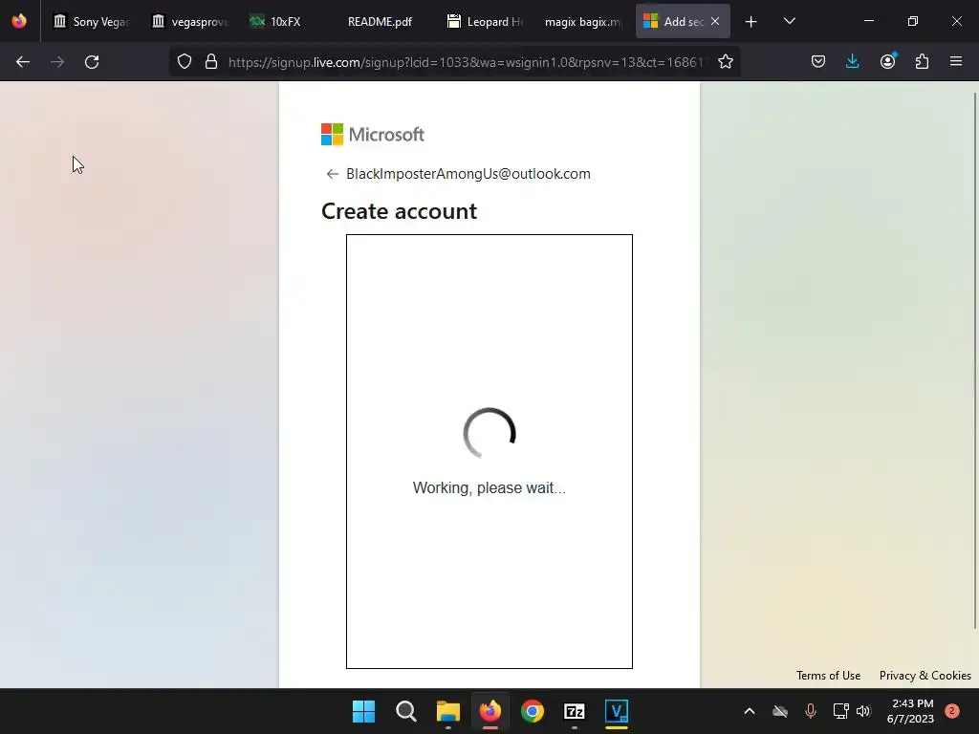Click the greyed-out forward arrow

tap(57, 62)
